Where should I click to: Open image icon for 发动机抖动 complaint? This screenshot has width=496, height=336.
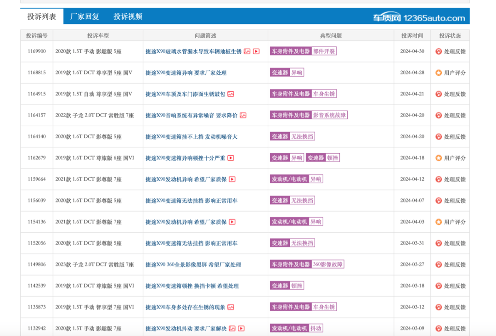coord(232,328)
